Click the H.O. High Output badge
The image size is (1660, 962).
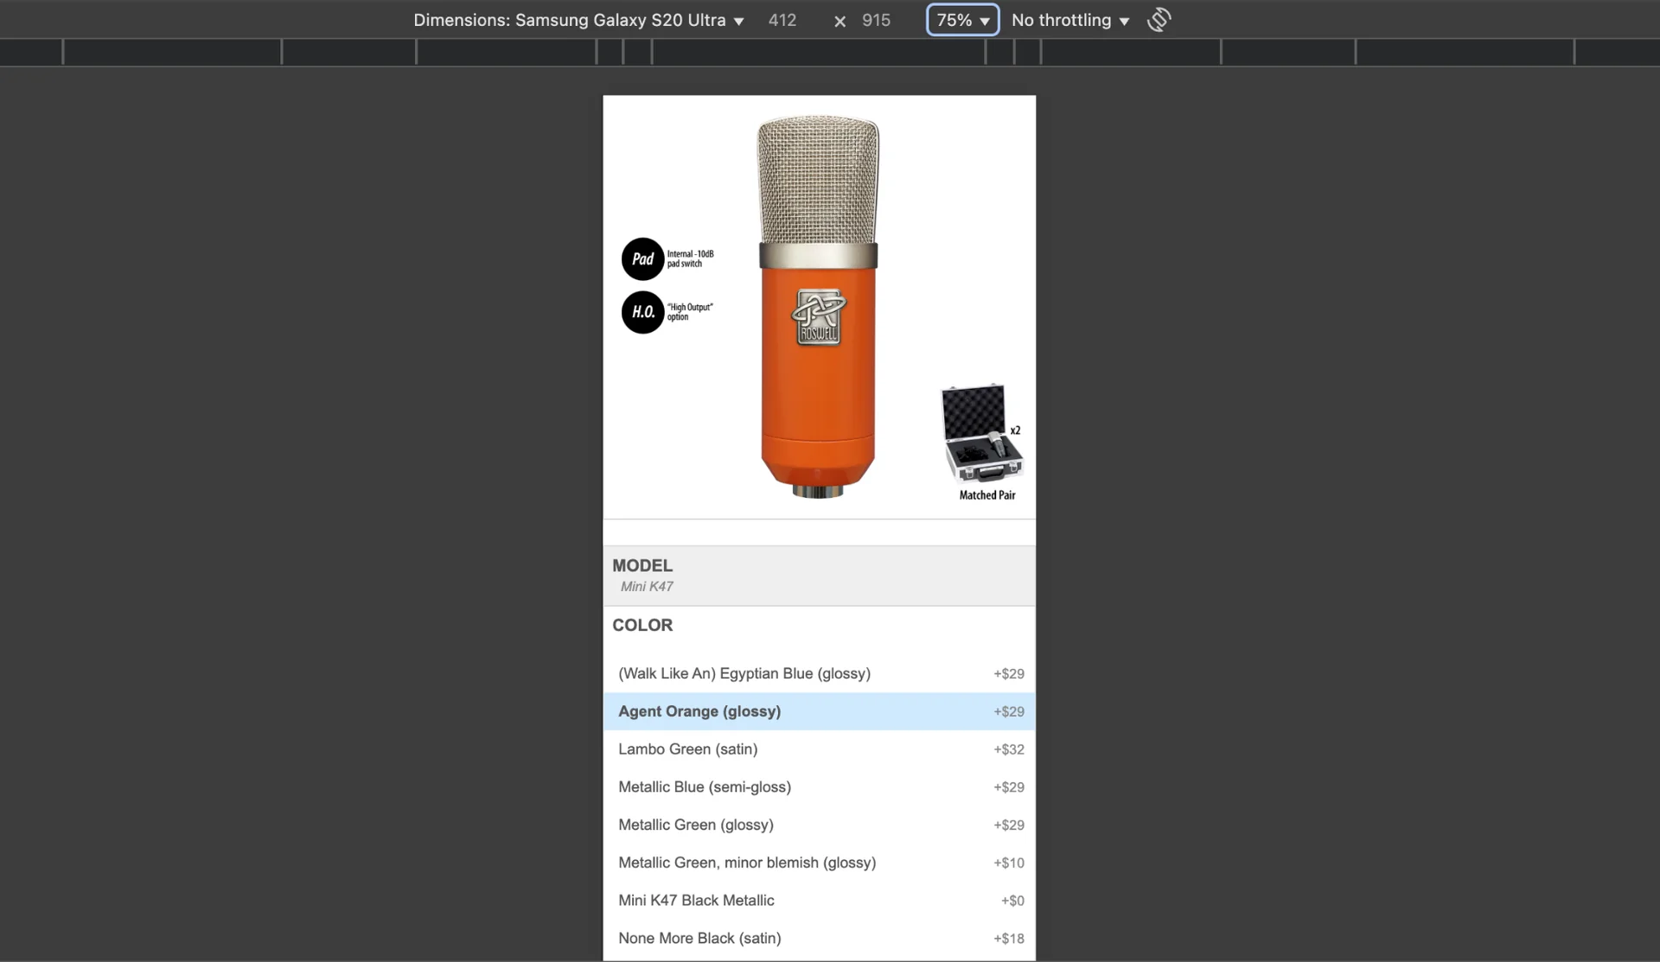tap(642, 312)
